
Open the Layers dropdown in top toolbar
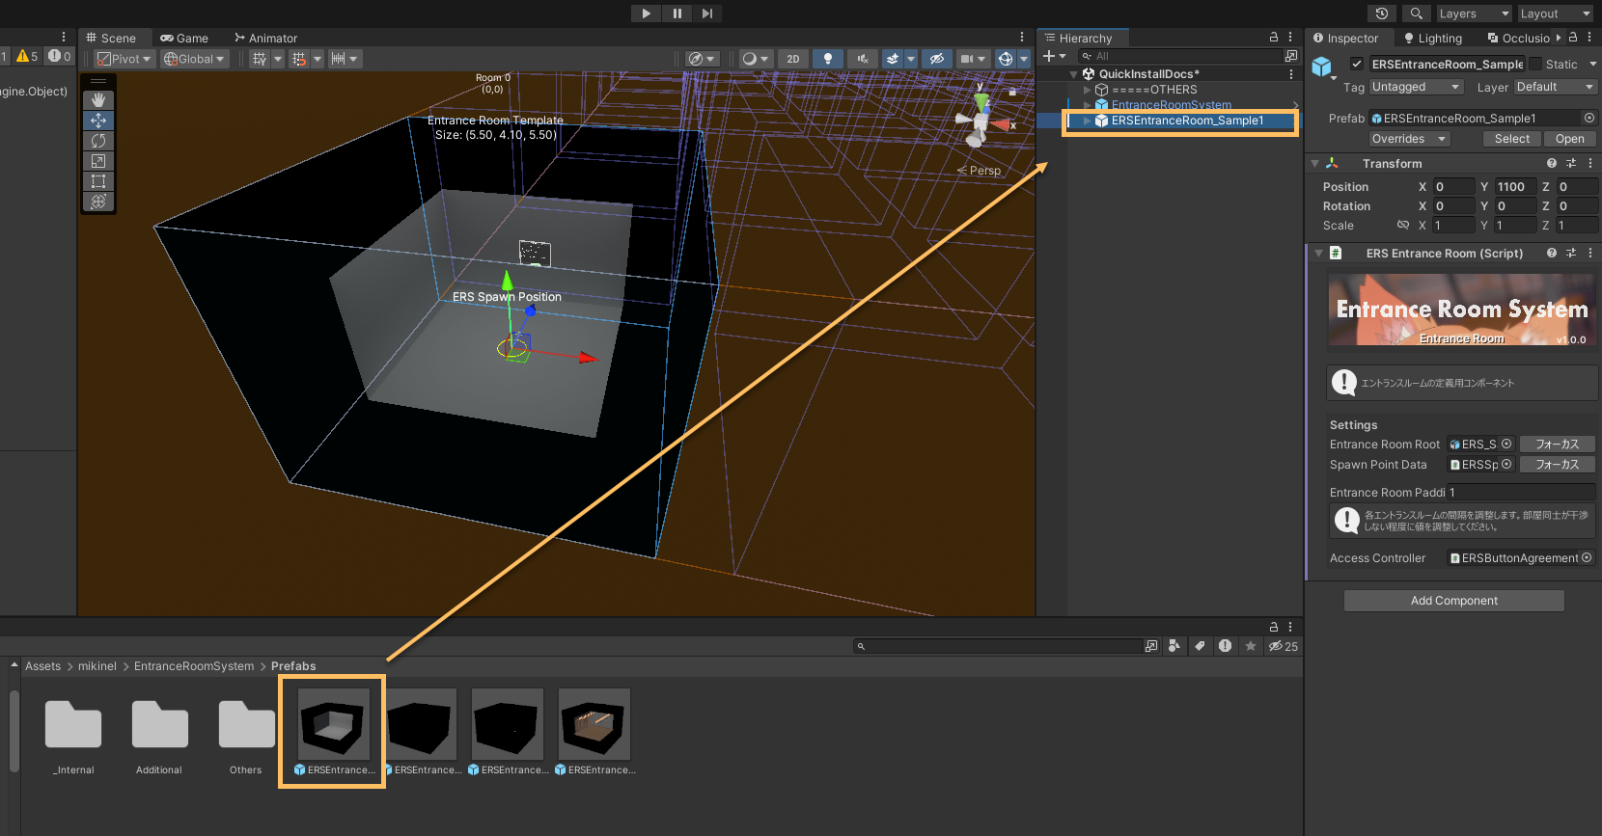coord(1473,13)
